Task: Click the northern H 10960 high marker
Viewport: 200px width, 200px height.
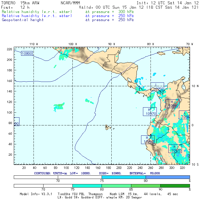Action: point(172,104)
